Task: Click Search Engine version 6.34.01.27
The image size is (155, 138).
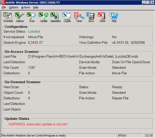Action: (x=35, y=43)
